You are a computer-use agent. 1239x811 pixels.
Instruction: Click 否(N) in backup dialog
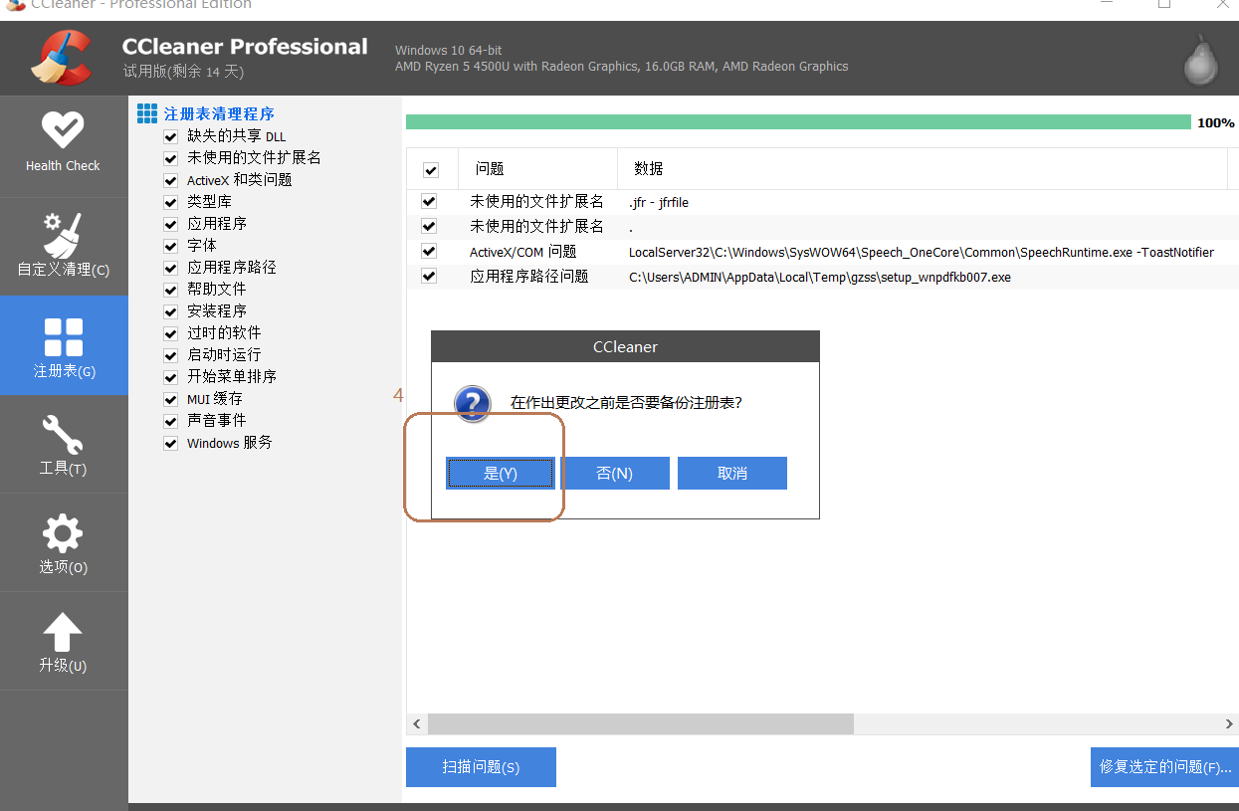coord(615,474)
